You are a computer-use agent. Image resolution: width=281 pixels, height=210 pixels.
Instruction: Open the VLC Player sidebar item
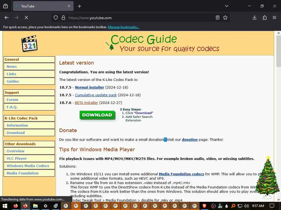29,158
